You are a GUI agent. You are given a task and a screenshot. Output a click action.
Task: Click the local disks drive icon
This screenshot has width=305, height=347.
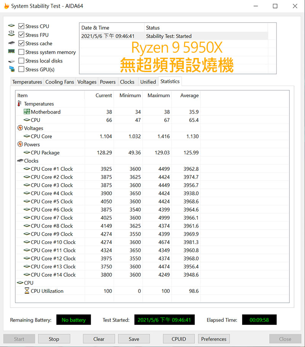coord(11,61)
